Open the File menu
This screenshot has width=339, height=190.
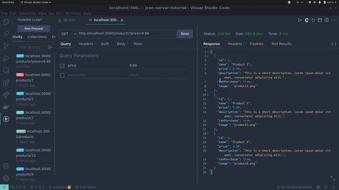(4, 13)
